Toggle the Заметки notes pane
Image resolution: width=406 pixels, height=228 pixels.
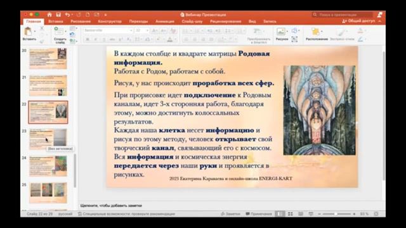coord(230,214)
